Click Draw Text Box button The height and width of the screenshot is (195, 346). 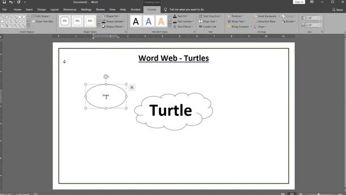coord(42,22)
